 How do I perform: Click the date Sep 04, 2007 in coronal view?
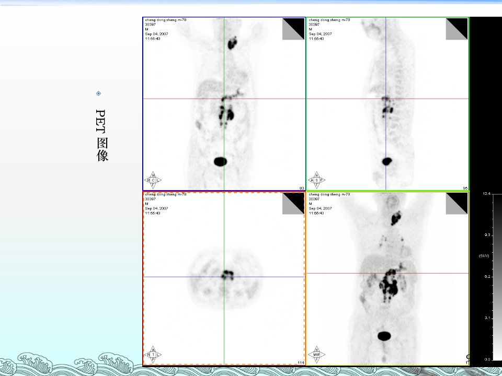click(x=156, y=34)
